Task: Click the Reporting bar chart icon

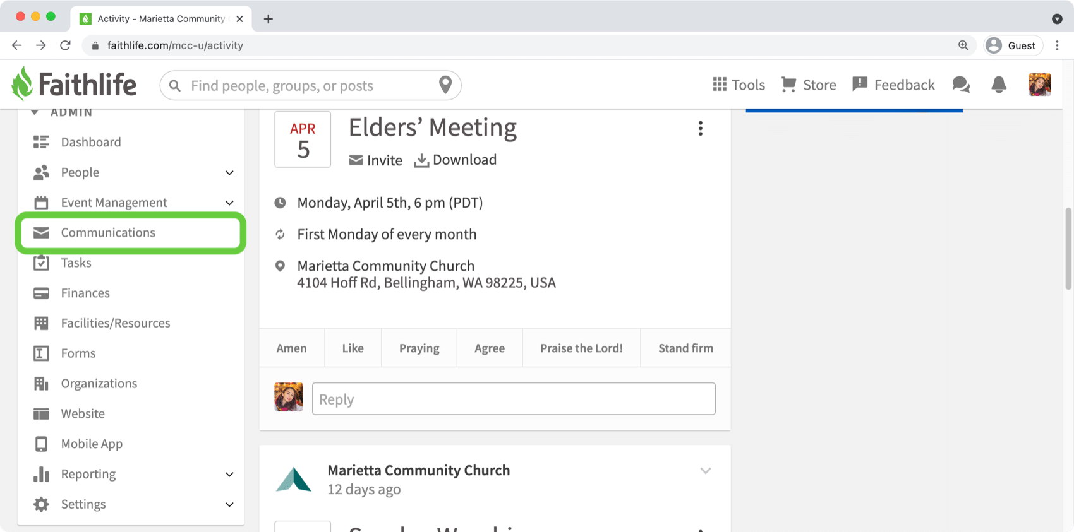Action: tap(41, 474)
